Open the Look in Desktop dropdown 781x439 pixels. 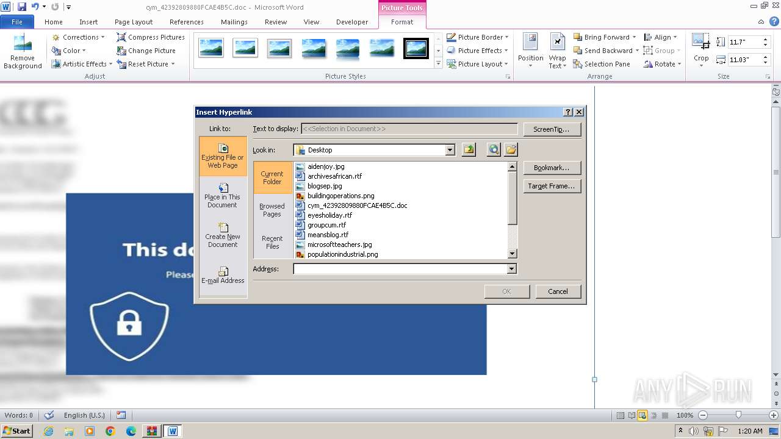pyautogui.click(x=450, y=150)
